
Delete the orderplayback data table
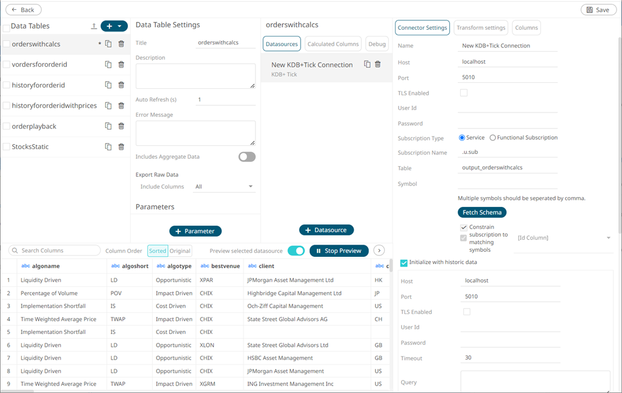(x=121, y=126)
